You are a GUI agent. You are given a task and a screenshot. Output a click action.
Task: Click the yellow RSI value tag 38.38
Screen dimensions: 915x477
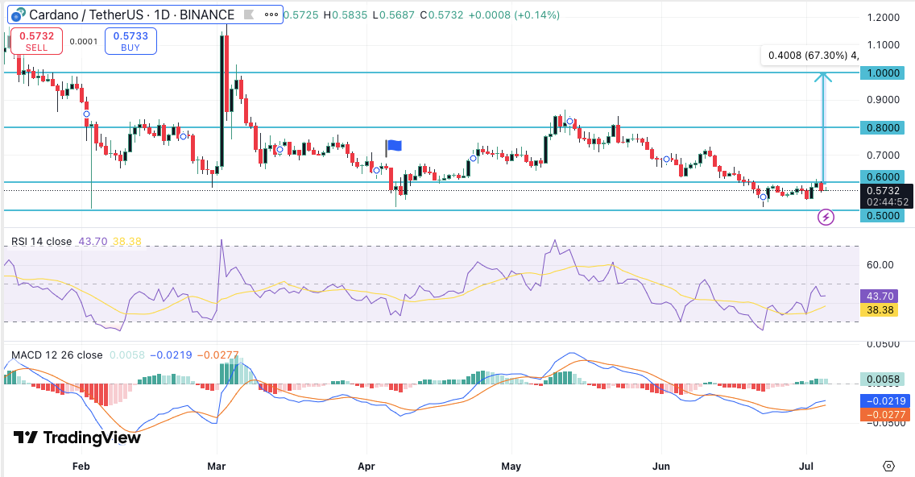coord(880,310)
